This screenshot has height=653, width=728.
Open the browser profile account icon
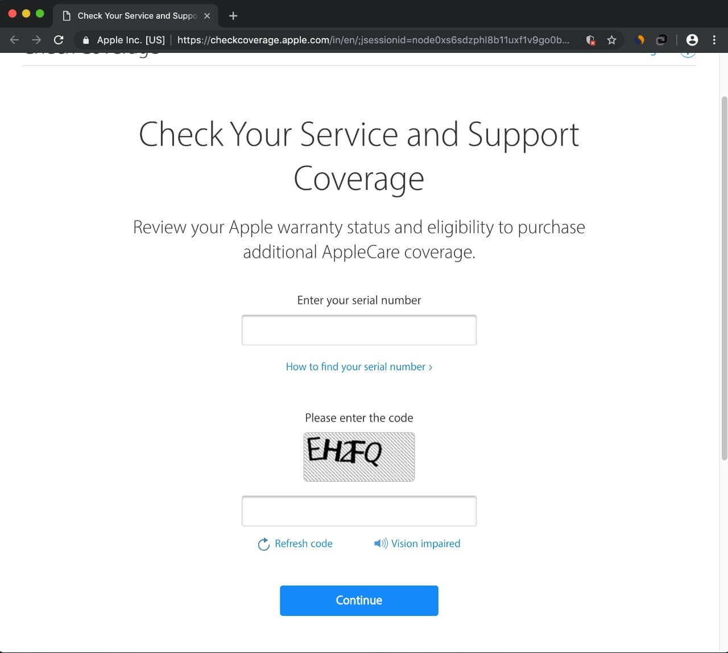click(692, 40)
